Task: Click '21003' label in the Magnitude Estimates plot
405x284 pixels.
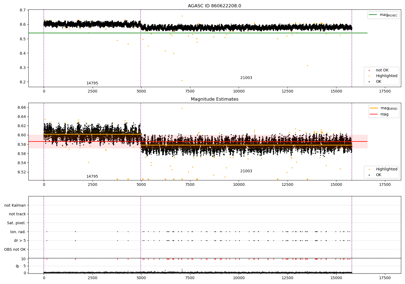Action: [x=246, y=171]
